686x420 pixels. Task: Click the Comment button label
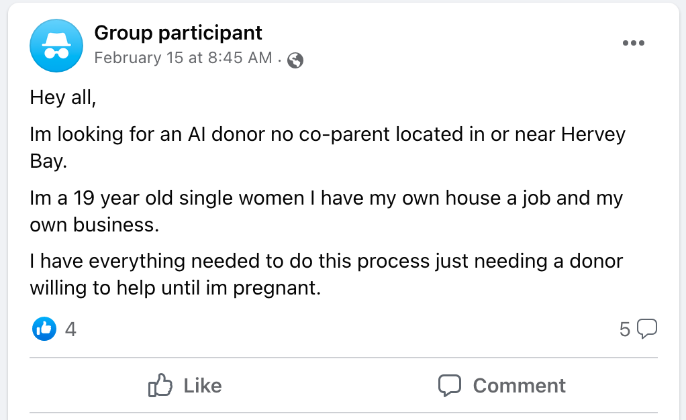point(520,386)
